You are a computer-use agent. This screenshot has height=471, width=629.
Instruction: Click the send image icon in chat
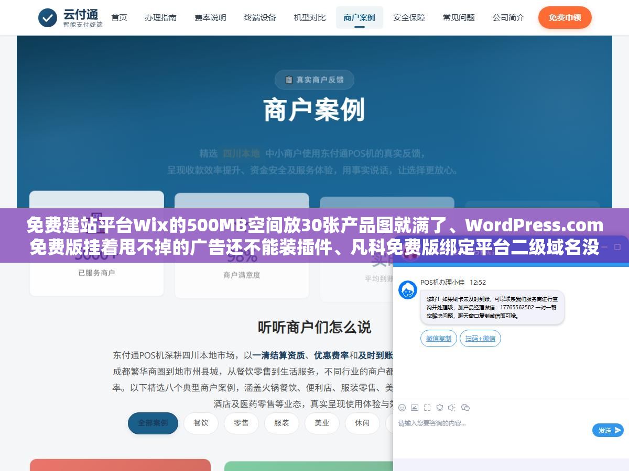point(415,408)
